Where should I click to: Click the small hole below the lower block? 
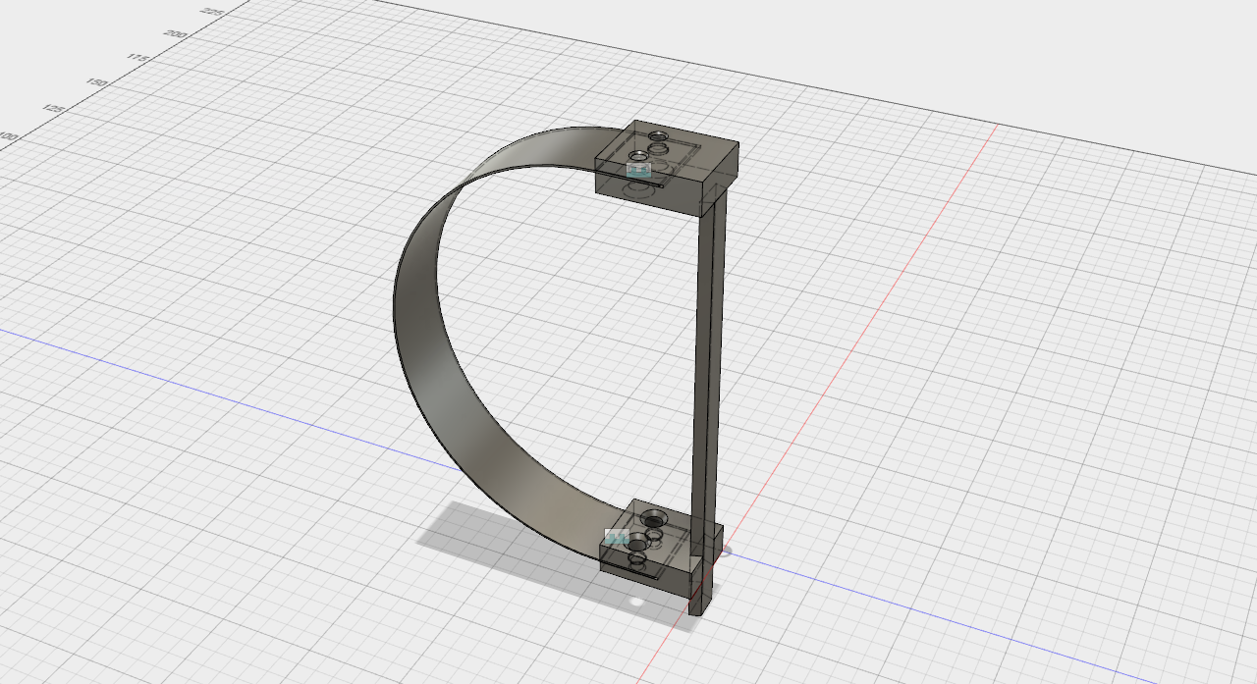(635, 602)
